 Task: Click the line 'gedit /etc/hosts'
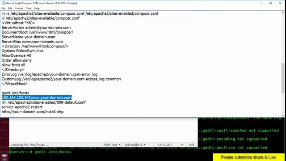click(x=15, y=93)
